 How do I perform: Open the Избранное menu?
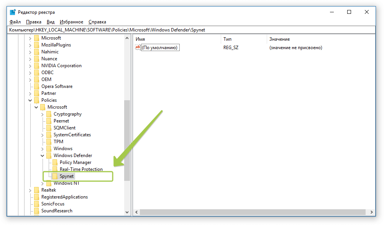[72, 22]
